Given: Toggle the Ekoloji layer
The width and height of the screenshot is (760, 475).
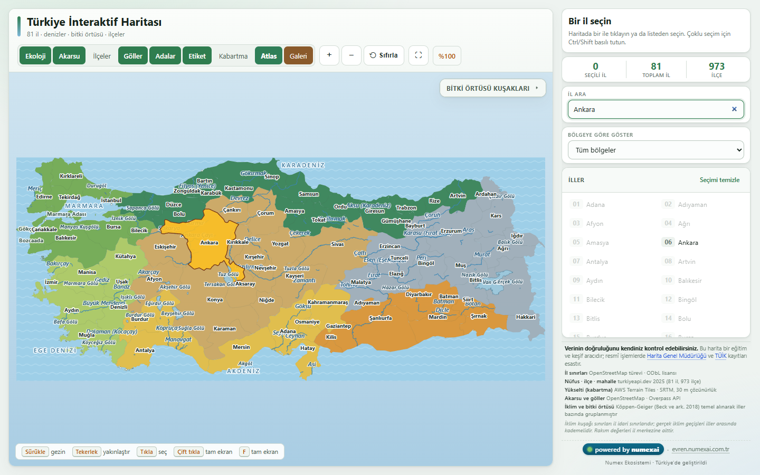Looking at the screenshot, I should 35,56.
